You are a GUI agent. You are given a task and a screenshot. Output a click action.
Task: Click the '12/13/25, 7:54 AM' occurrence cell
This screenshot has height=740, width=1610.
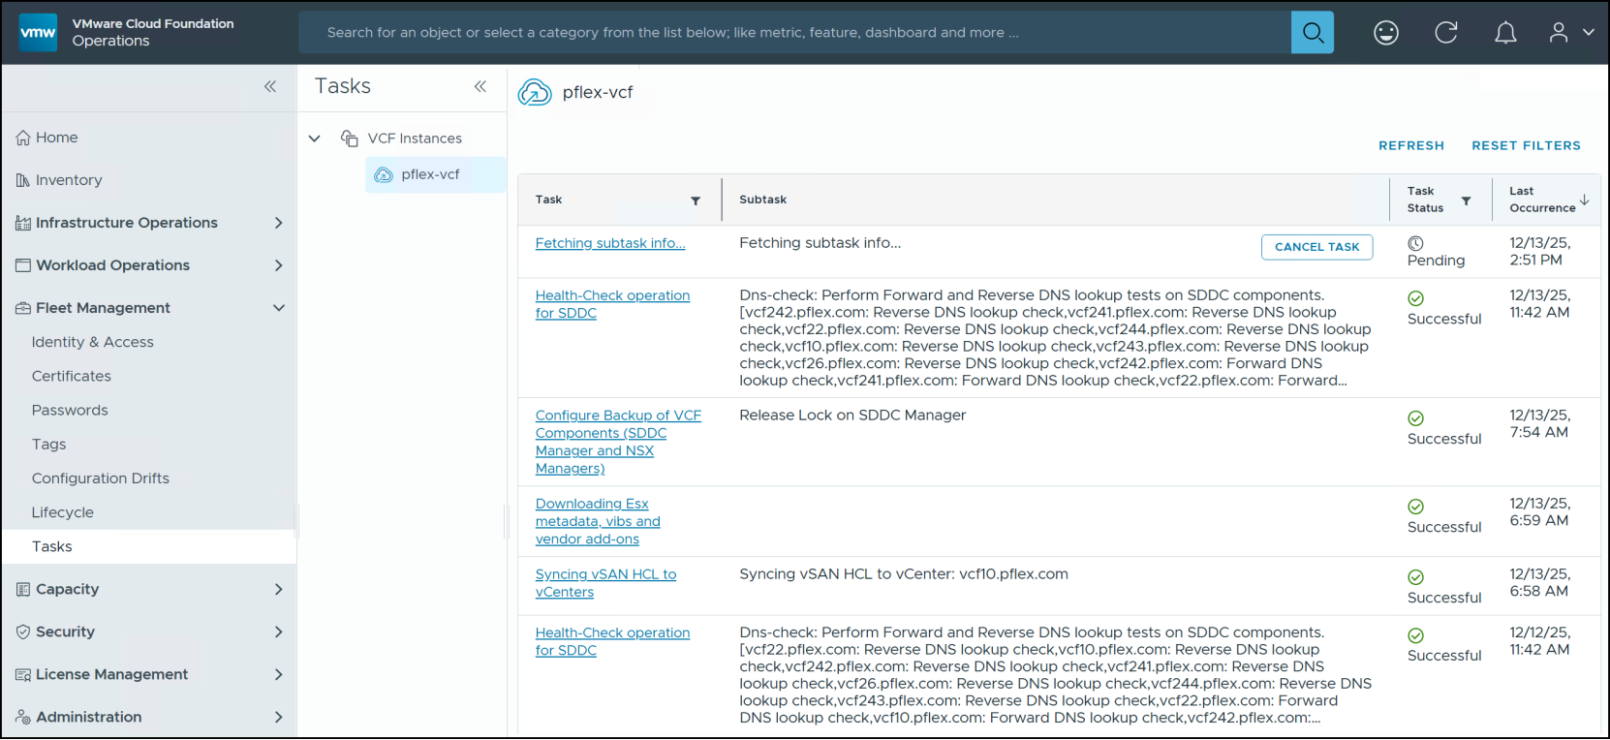[1540, 423]
